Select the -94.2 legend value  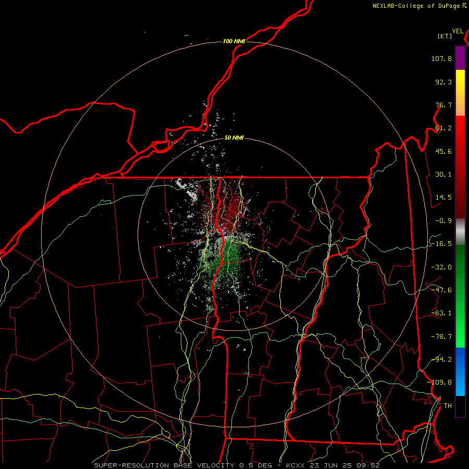click(441, 360)
